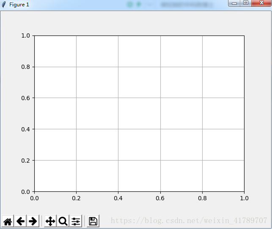
Task: Click the y-axis tick label 0.0
Action: [x=25, y=192]
